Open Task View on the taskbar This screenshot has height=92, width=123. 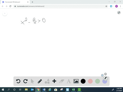pyautogui.click(x=20, y=90)
